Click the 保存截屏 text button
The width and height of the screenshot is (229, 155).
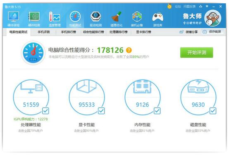tap(215, 32)
